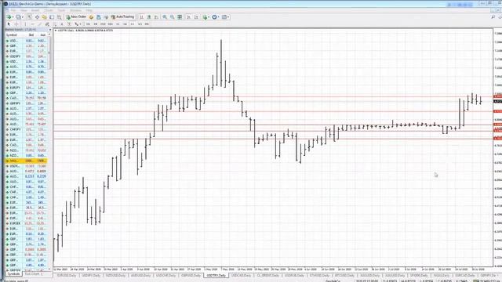
Task: Switch chart to M15 timeframe
Action: (103, 24)
